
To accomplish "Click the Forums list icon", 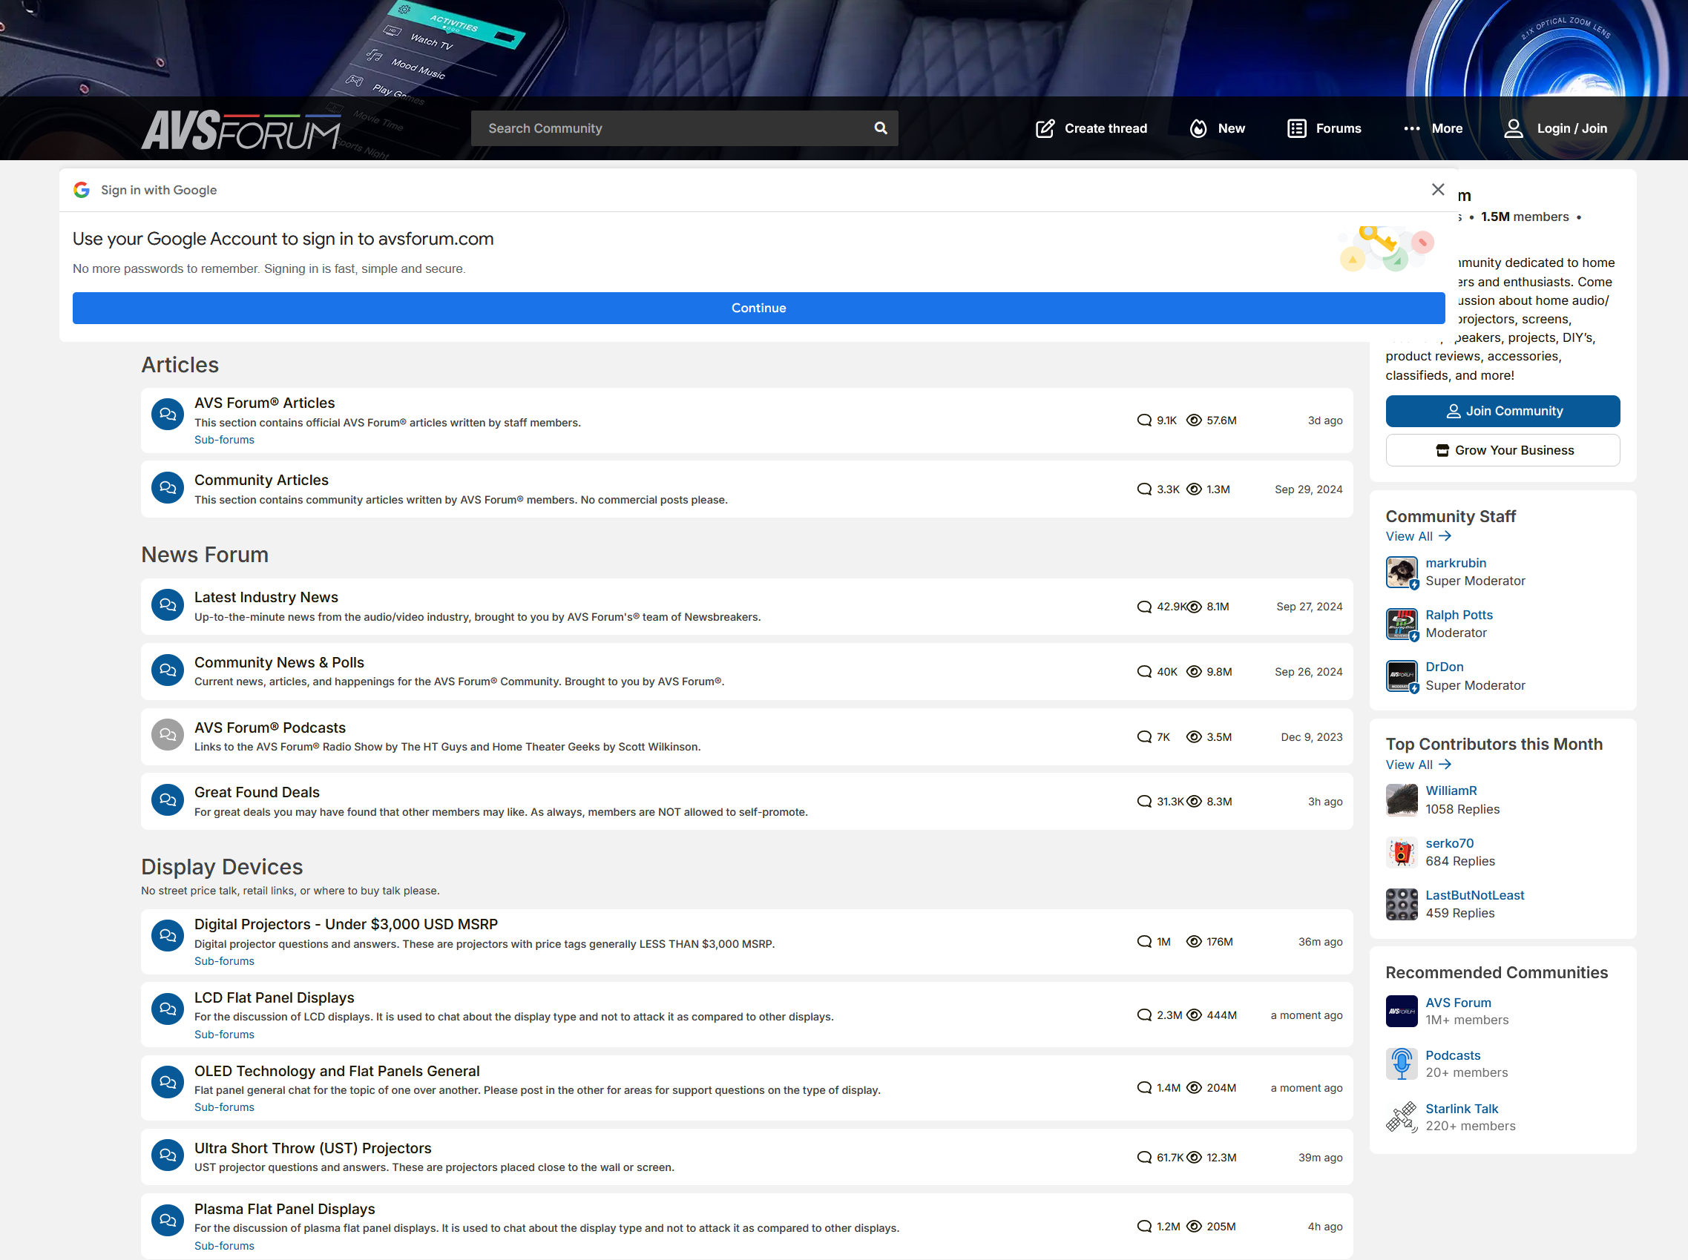I will [x=1295, y=128].
